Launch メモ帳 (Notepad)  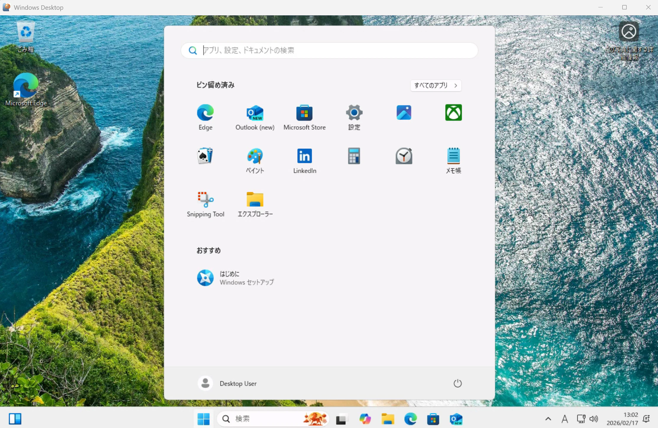[x=453, y=161]
